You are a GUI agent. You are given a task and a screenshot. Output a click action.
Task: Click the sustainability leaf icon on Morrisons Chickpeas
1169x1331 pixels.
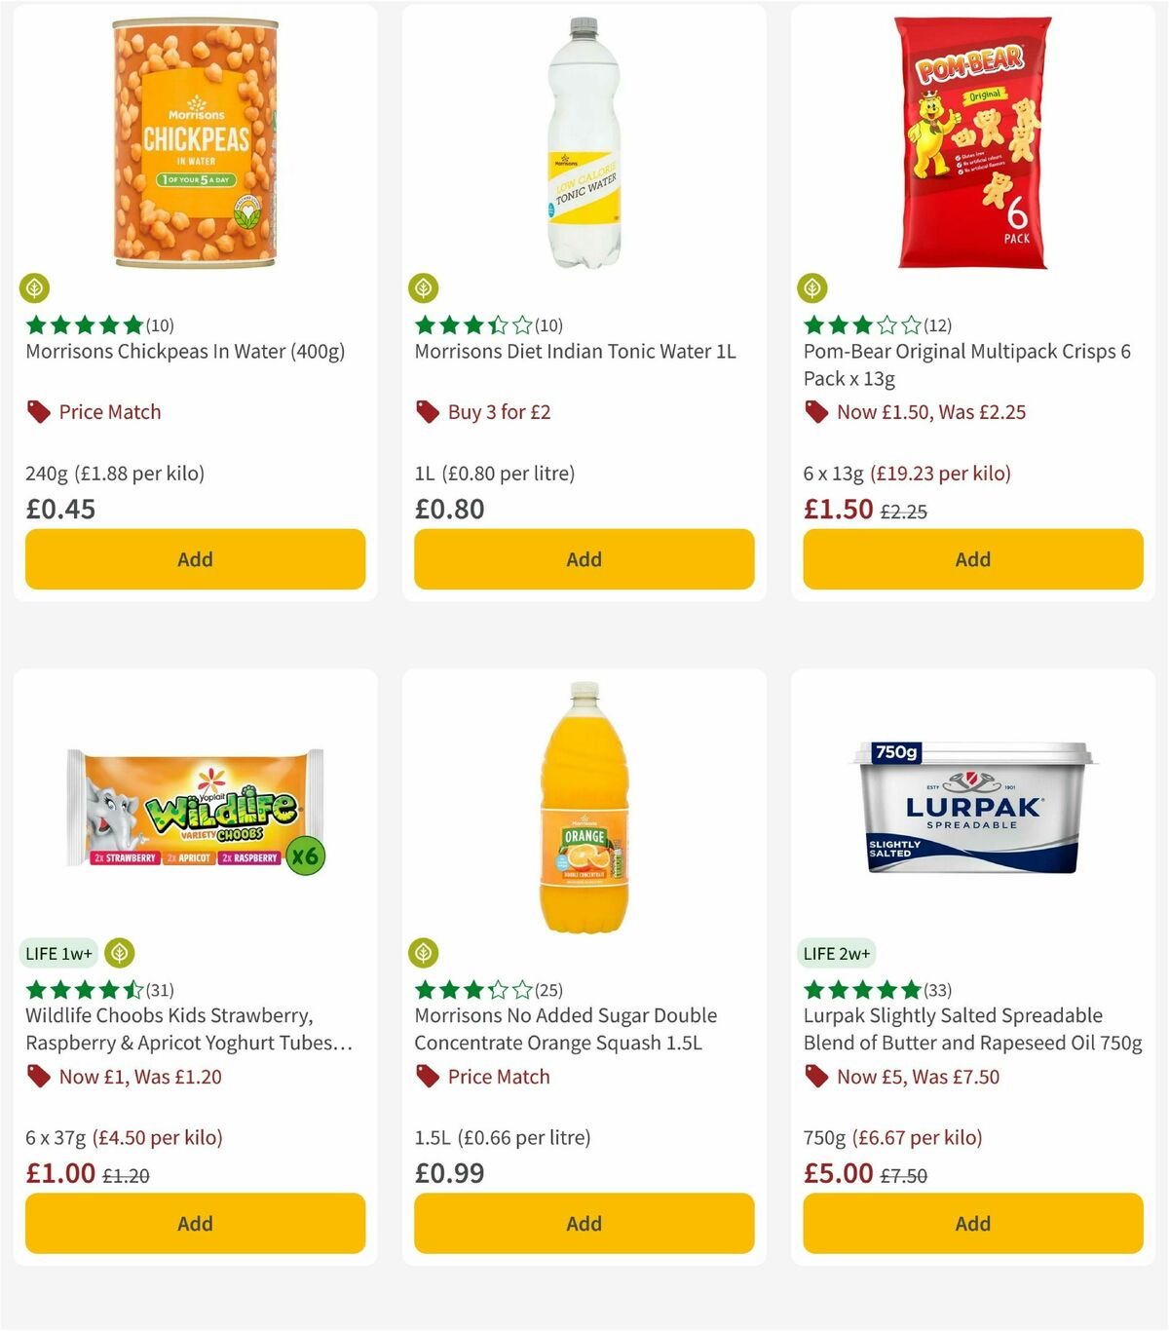tap(34, 288)
